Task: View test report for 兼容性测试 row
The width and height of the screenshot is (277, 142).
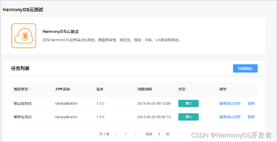Action: [x=230, y=117]
